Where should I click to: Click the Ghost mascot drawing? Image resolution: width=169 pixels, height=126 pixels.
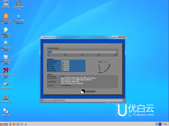click(x=104, y=67)
